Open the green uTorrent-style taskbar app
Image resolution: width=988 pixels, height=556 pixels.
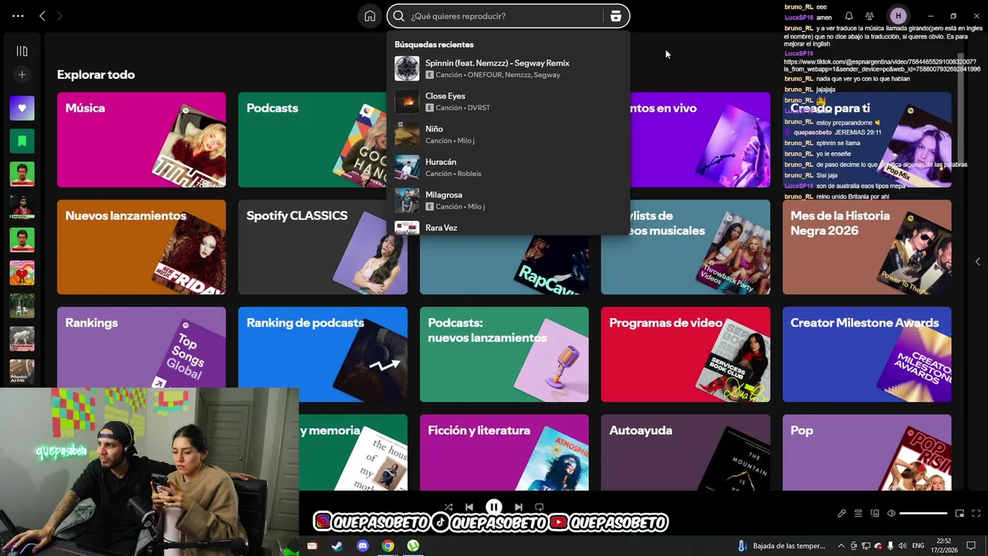click(413, 546)
